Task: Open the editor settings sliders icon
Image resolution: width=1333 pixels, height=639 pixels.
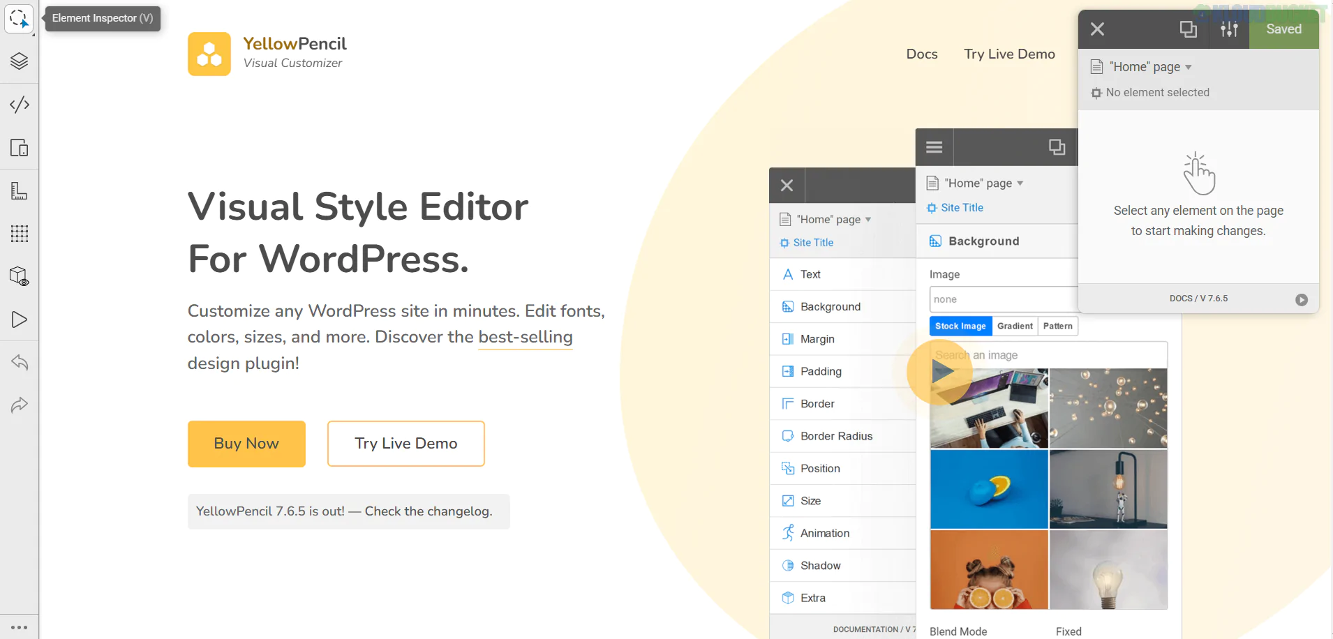Action: click(1229, 29)
